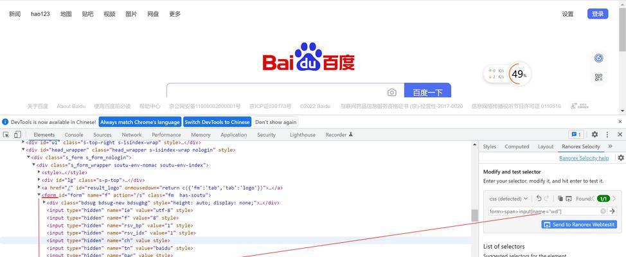Go to the next found match
The width and height of the screenshot is (626, 257).
pyautogui.click(x=614, y=199)
